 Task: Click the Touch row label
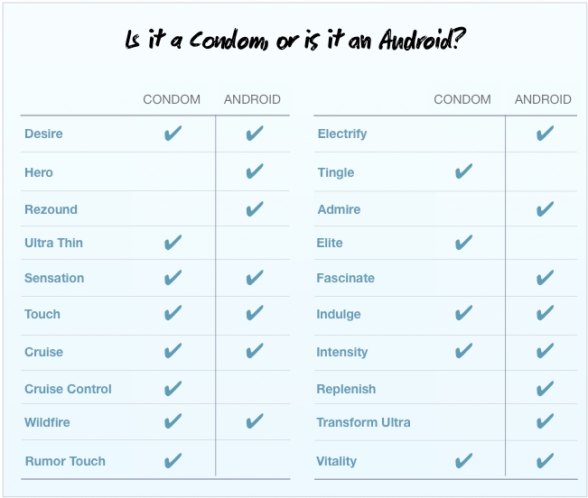click(42, 314)
